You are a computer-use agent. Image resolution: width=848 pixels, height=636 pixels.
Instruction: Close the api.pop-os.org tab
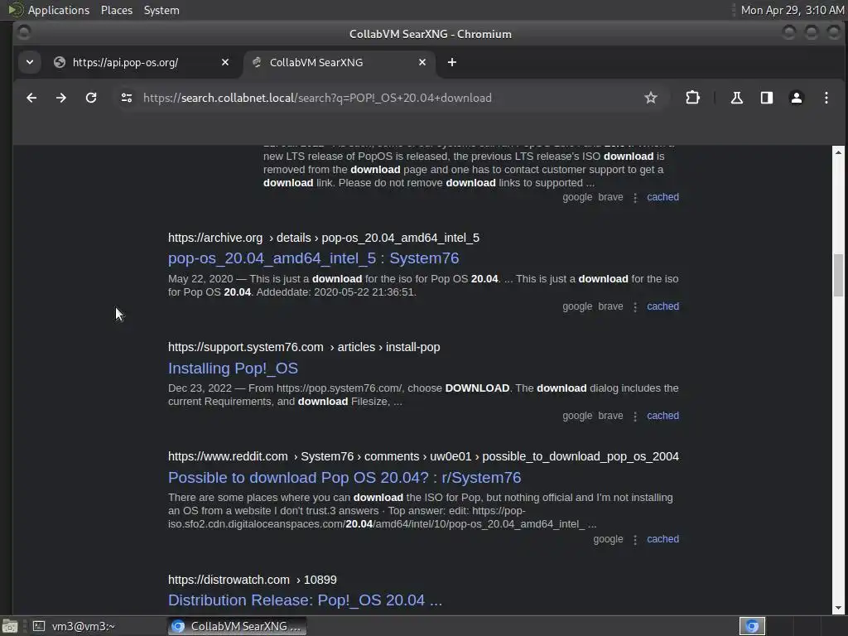point(225,62)
